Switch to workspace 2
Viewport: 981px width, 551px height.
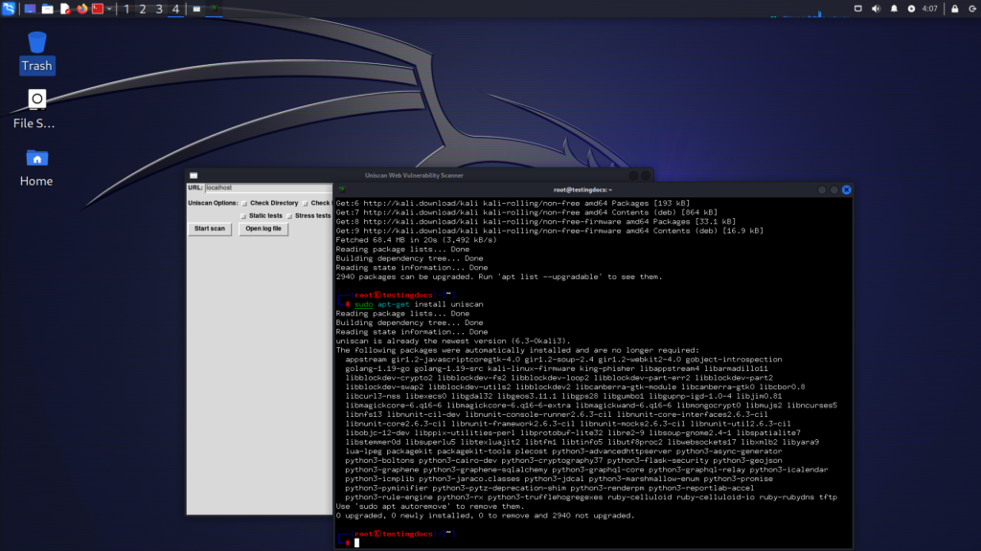point(143,11)
